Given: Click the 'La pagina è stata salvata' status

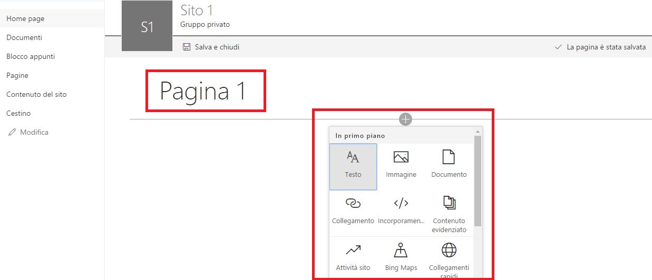Looking at the screenshot, I should 600,47.
